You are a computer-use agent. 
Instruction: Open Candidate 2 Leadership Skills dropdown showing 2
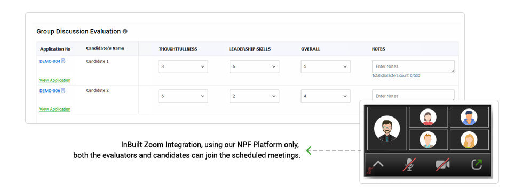point(255,96)
